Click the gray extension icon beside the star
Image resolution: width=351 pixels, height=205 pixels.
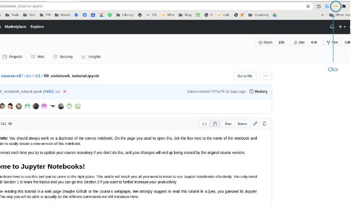tap(319, 6)
